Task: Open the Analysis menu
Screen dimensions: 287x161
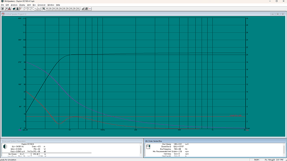Action: point(14,5)
